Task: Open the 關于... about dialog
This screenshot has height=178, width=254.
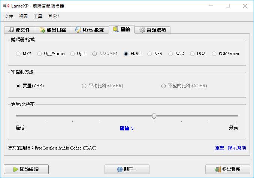Action: tap(127, 169)
